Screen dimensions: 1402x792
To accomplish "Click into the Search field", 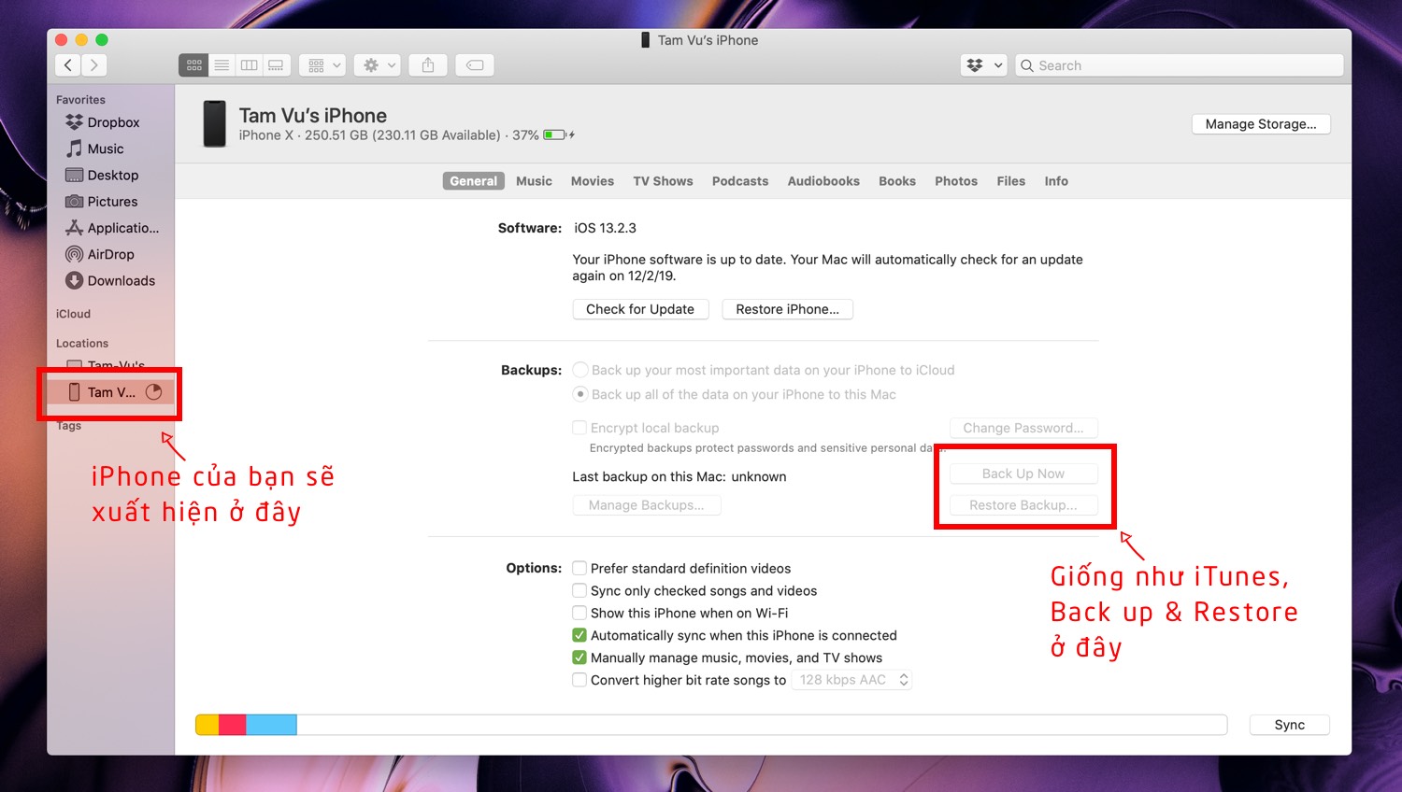I will pyautogui.click(x=1180, y=65).
